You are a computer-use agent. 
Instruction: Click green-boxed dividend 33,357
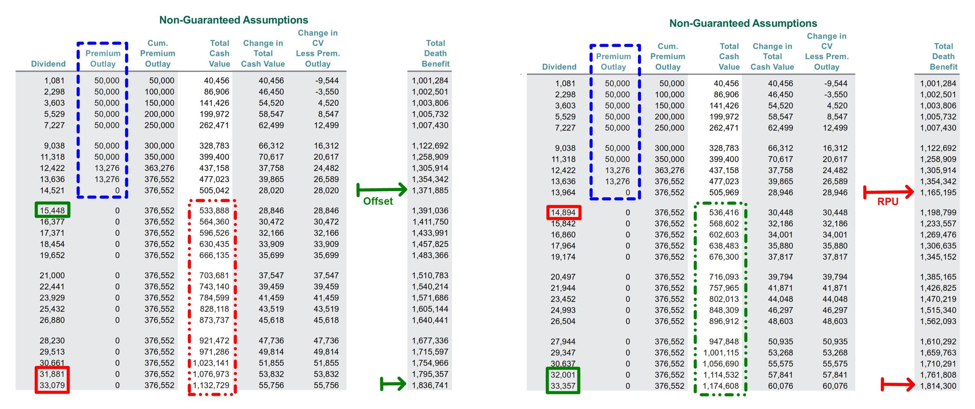pos(563,386)
